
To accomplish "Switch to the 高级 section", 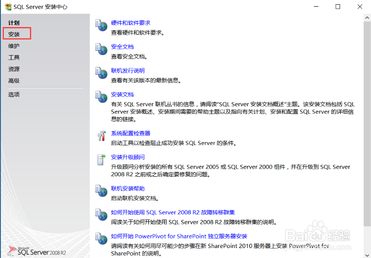I will (14, 81).
